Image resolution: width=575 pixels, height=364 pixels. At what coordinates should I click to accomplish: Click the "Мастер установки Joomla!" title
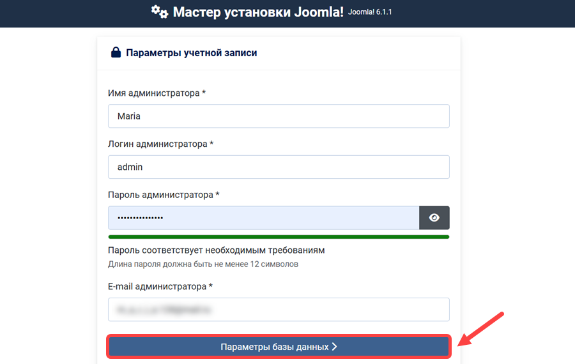pos(258,12)
